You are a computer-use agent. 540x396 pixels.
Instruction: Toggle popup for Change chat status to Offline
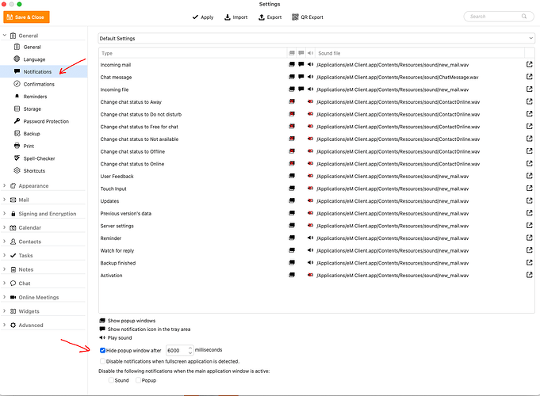click(x=292, y=151)
